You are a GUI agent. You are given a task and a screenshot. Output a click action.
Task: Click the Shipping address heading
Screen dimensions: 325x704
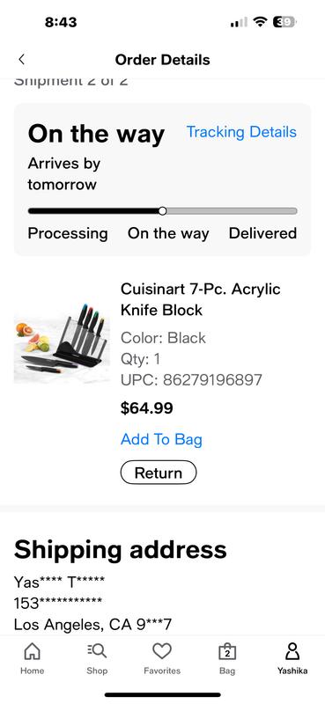121,549
